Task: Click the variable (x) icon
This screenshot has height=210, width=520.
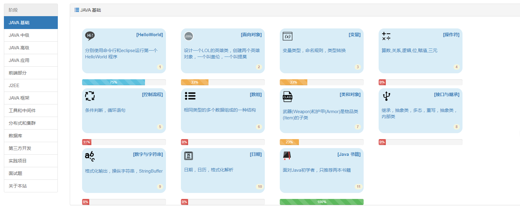Action: pos(288,36)
